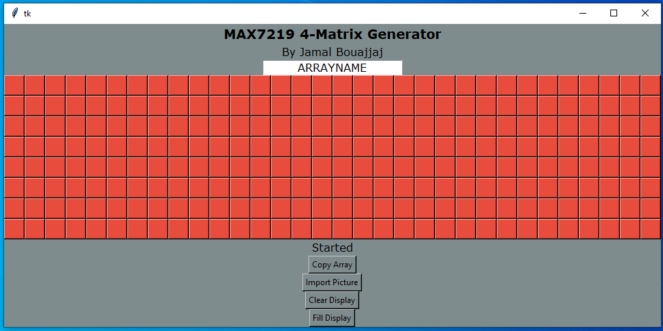The image size is (663, 331).
Task: Toggle the third LED in the top row
Action: click(55, 85)
